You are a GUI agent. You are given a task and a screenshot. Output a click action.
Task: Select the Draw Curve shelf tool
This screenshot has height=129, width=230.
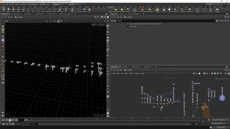click(x=49, y=10)
